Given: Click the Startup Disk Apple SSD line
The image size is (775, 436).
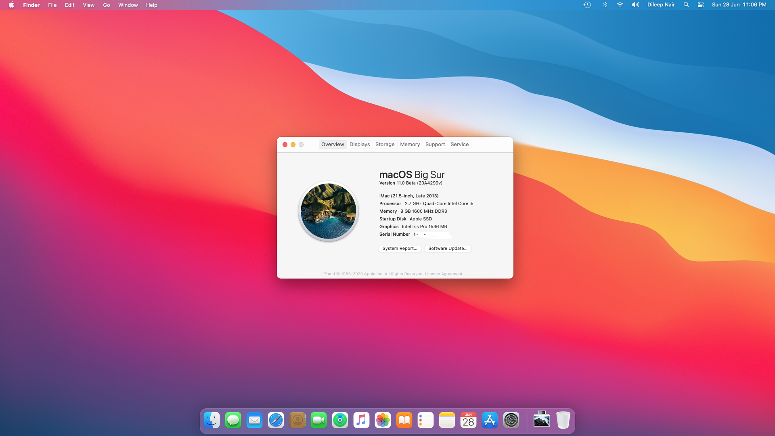Looking at the screenshot, I should tap(406, 219).
